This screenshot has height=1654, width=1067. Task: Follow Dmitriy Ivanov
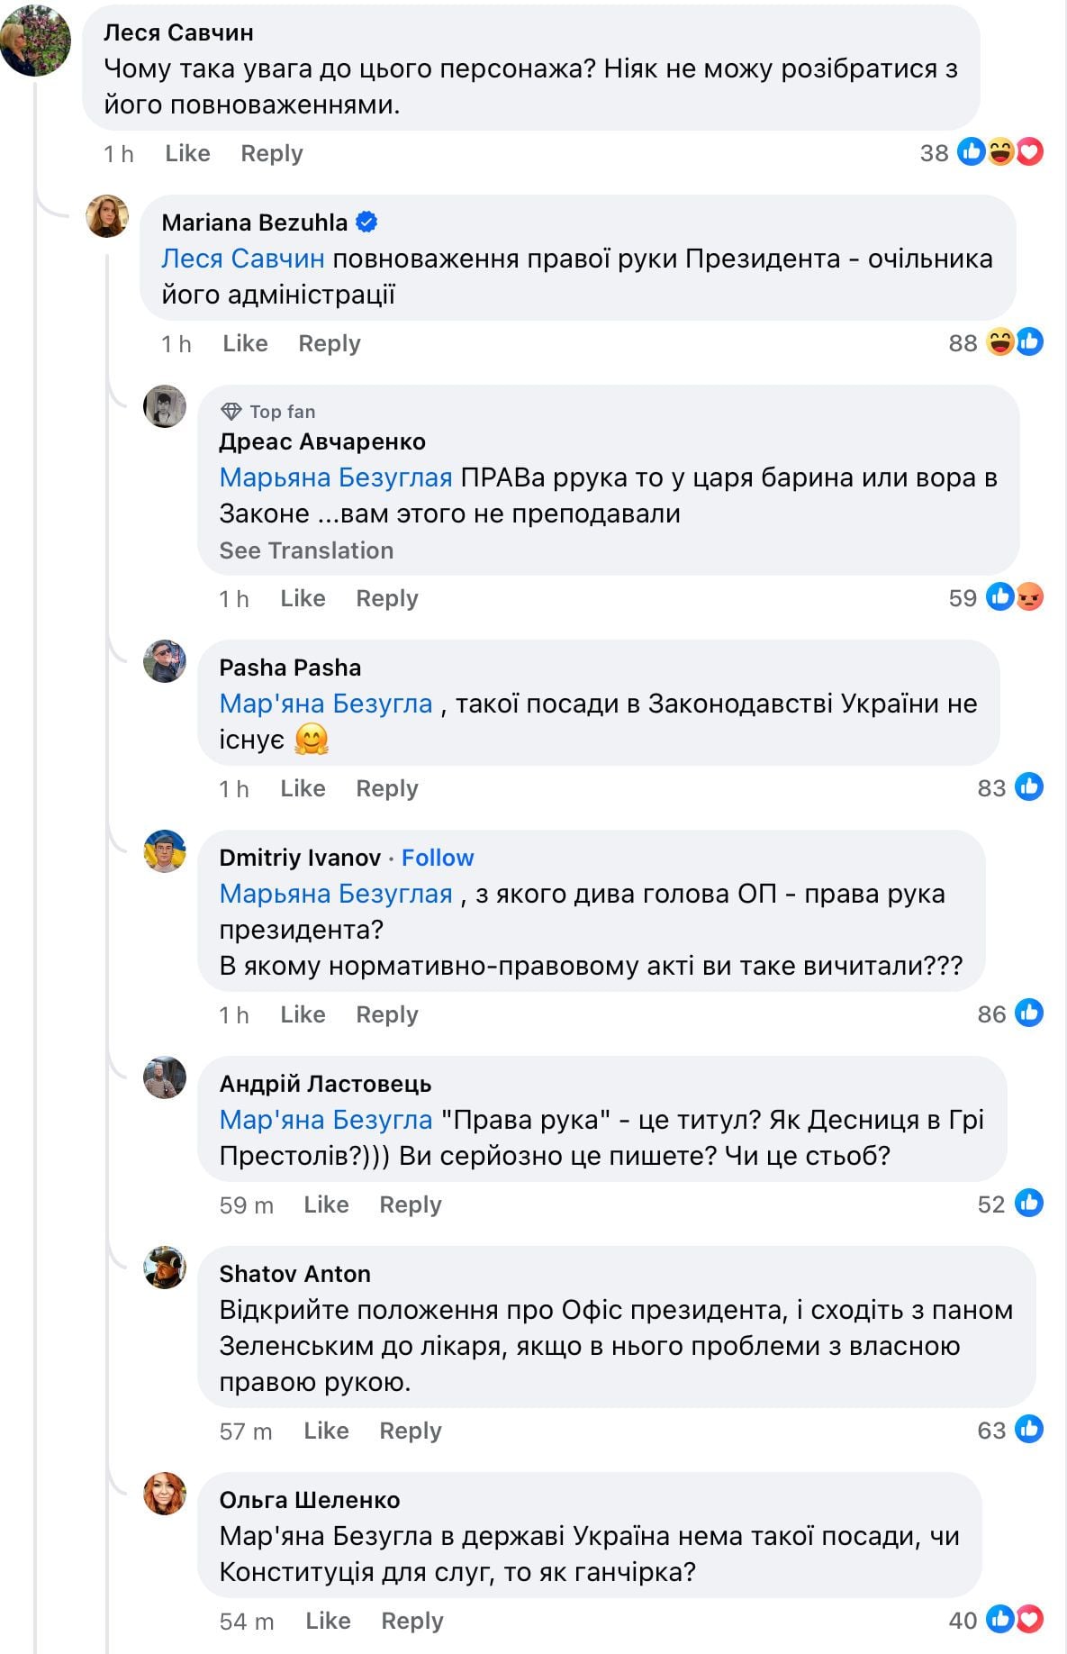pos(438,858)
